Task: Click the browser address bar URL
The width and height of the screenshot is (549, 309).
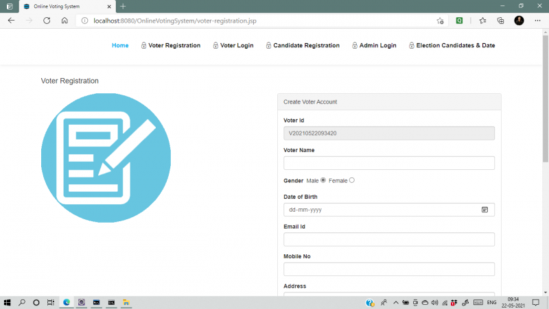Action: point(175,21)
